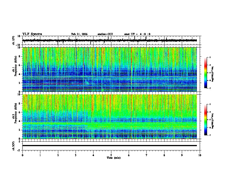The height and width of the screenshot is (174, 225).
Task: Click the time axis tick label '0'
Action: point(22,155)
